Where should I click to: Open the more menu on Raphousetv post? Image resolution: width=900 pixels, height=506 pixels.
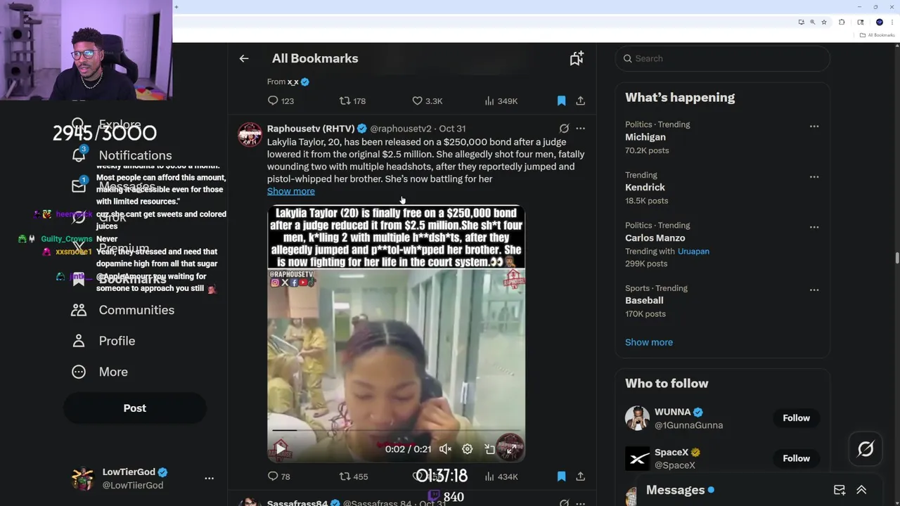click(580, 129)
